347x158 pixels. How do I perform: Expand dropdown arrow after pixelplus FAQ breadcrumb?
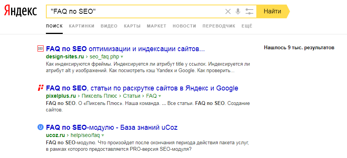point(160,96)
